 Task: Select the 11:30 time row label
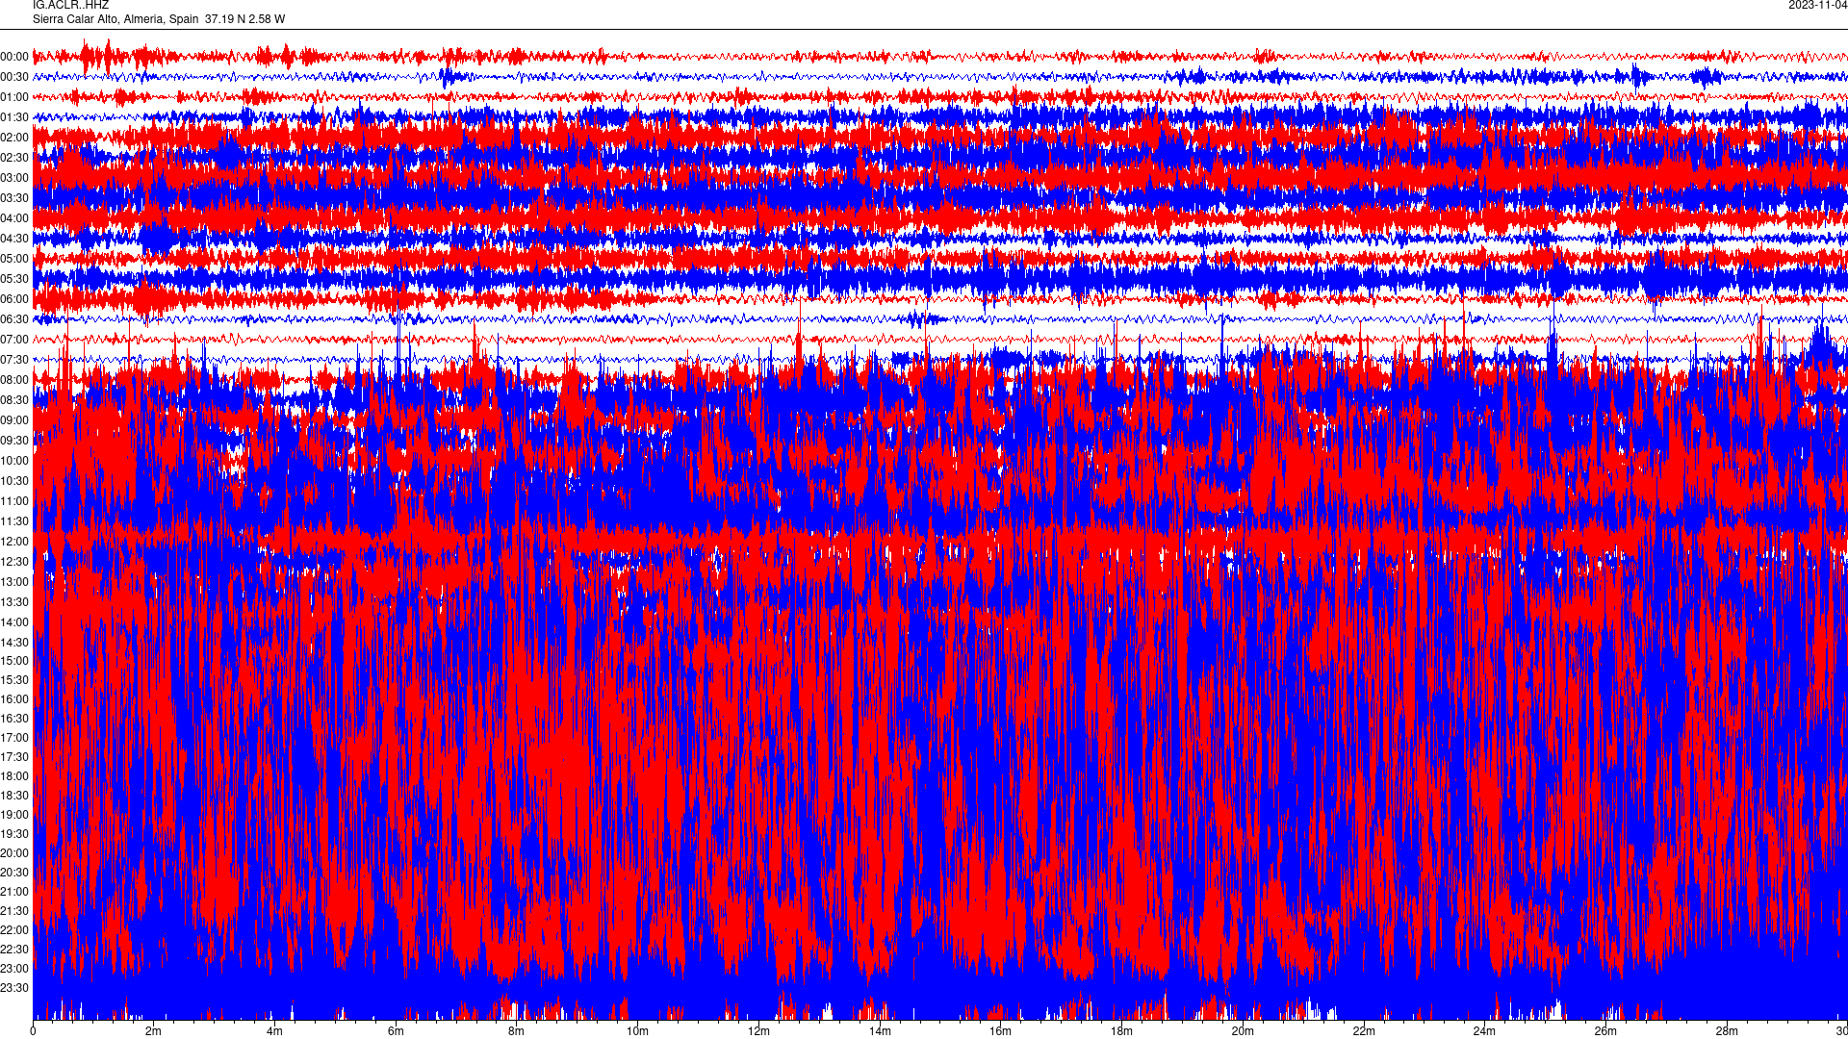(x=14, y=521)
